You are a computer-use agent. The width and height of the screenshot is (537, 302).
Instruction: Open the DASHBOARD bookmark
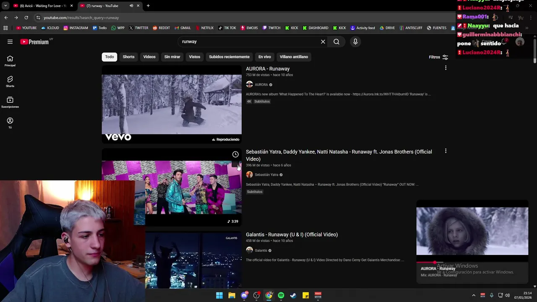(x=315, y=28)
